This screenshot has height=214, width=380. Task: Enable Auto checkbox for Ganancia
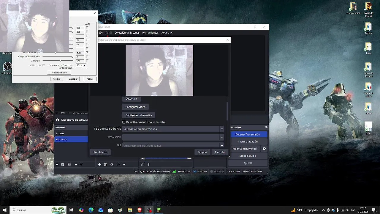87,61
